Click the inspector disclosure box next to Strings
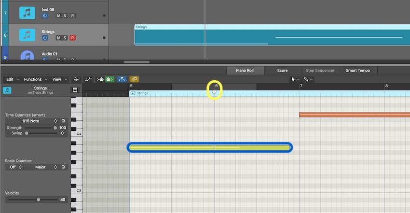410x213 pixels. [75, 90]
